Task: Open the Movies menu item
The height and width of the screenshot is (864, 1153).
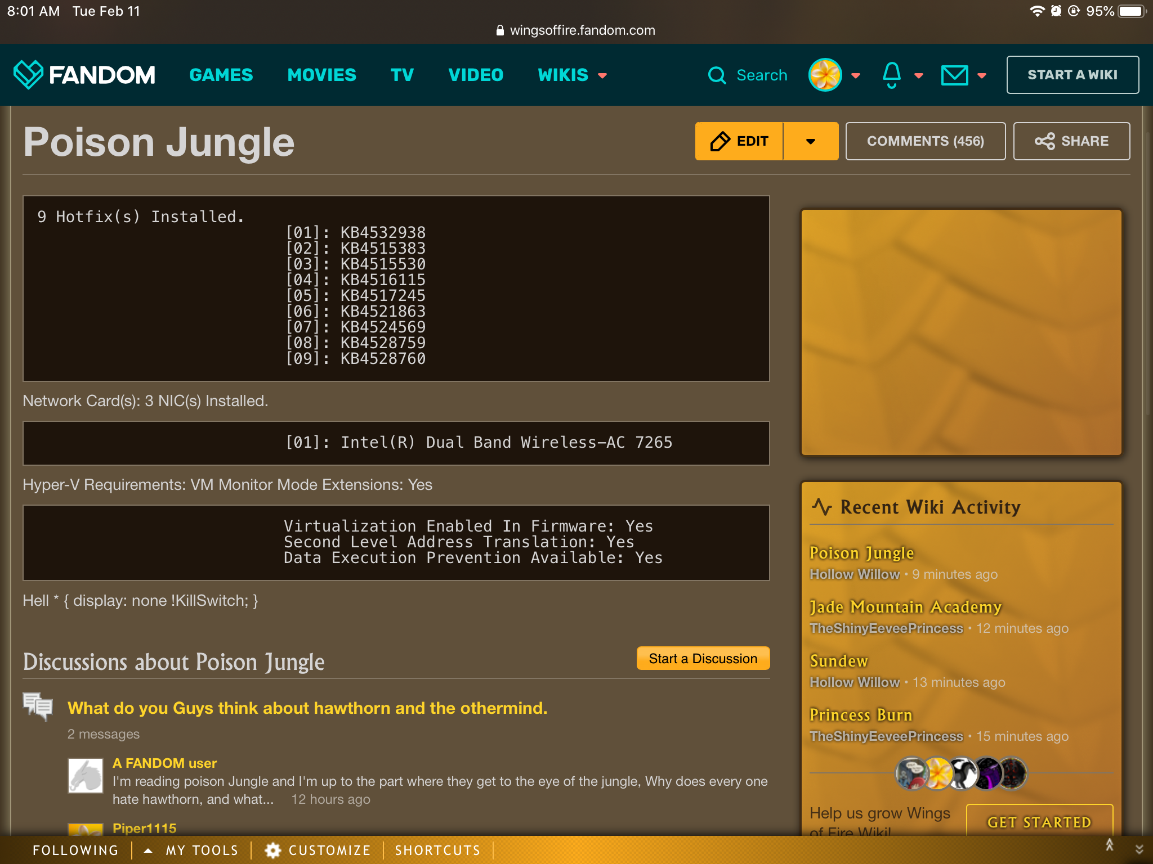Action: 321,75
